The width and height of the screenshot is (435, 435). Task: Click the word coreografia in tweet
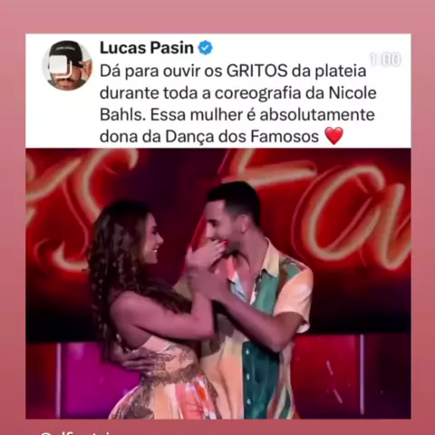(258, 93)
